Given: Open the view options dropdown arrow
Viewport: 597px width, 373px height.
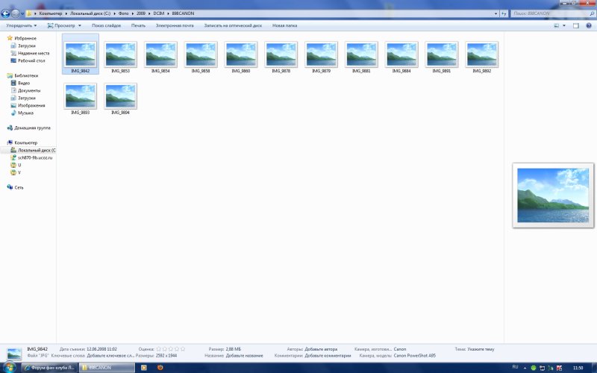Looking at the screenshot, I should pos(564,25).
